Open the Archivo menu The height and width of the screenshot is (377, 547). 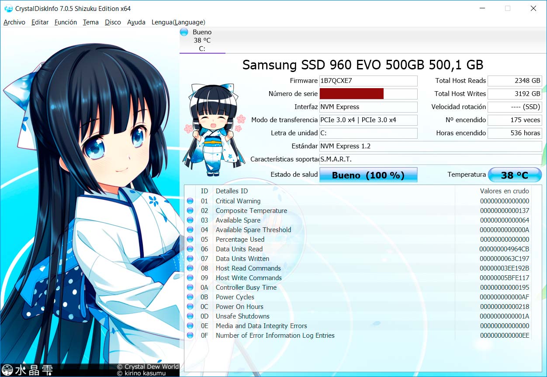(14, 22)
